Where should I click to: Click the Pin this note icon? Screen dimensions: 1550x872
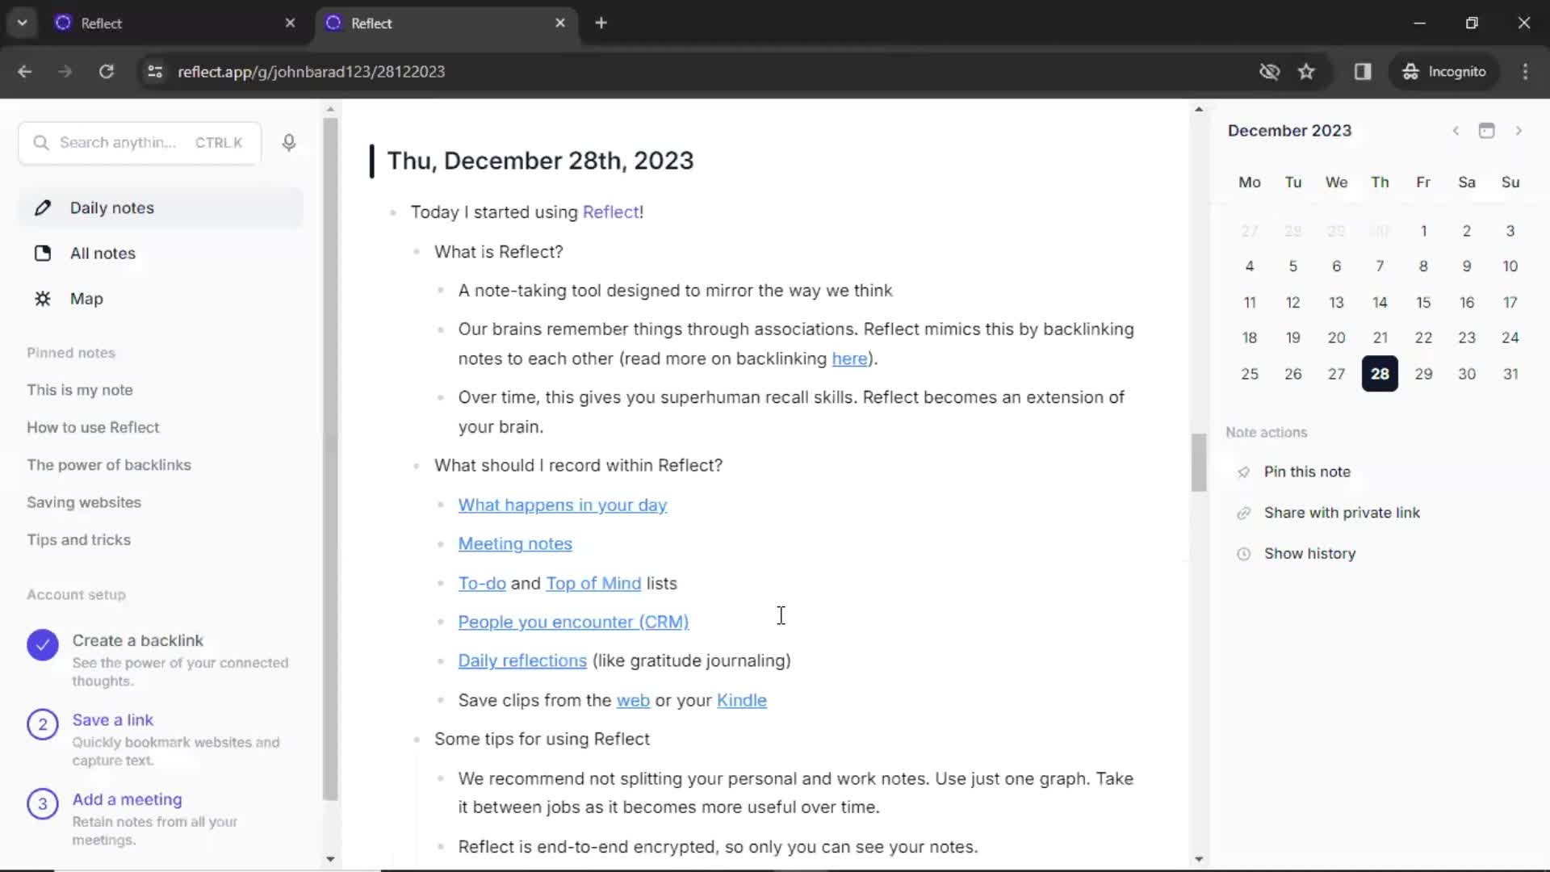[1243, 471]
